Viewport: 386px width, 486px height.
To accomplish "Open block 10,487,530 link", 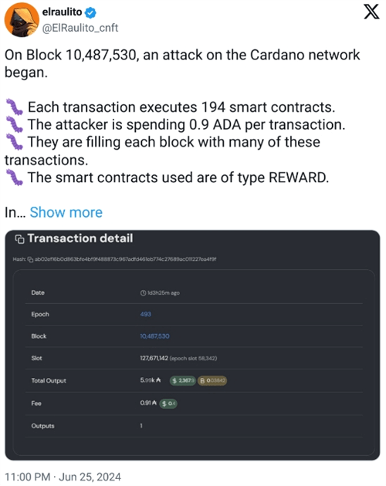I will click(154, 336).
